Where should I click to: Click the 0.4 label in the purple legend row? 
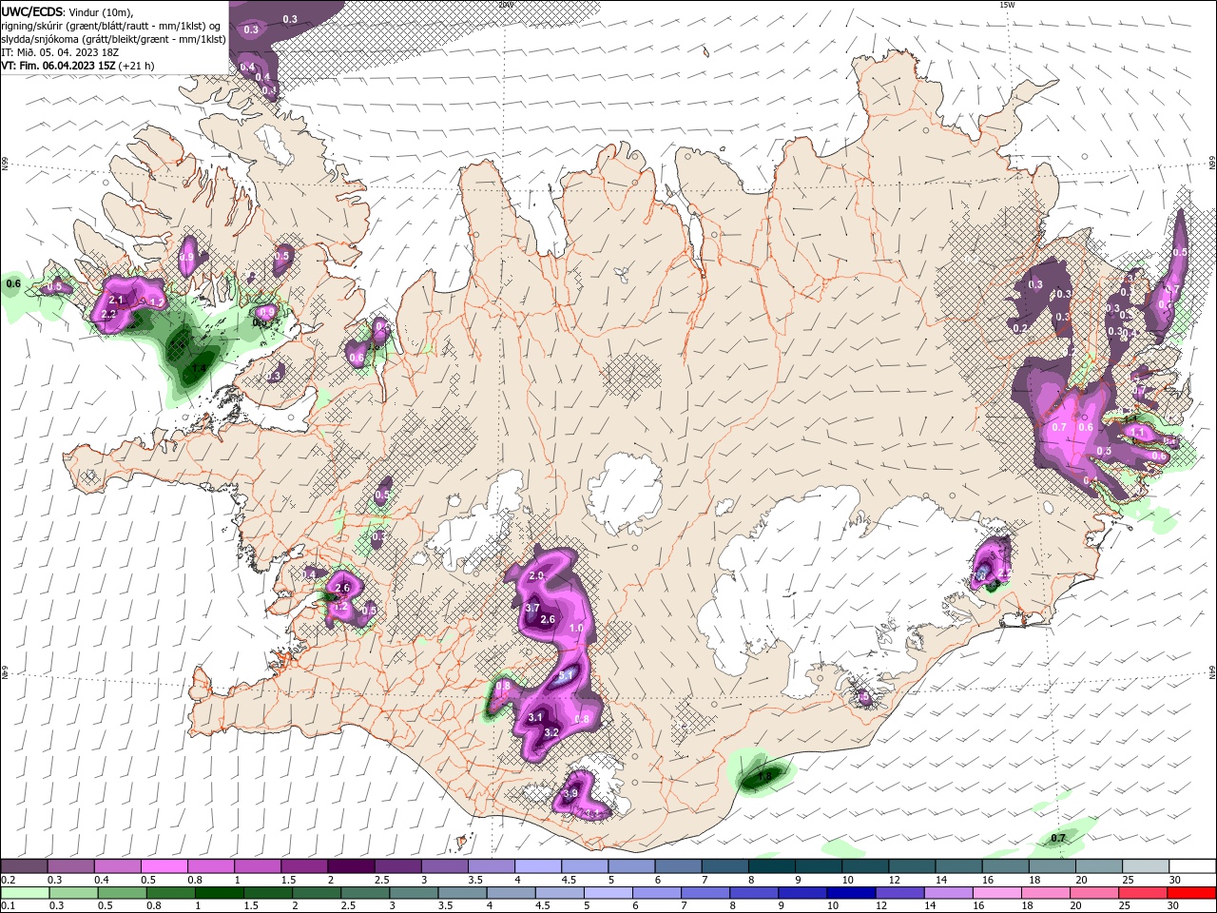tap(102, 881)
